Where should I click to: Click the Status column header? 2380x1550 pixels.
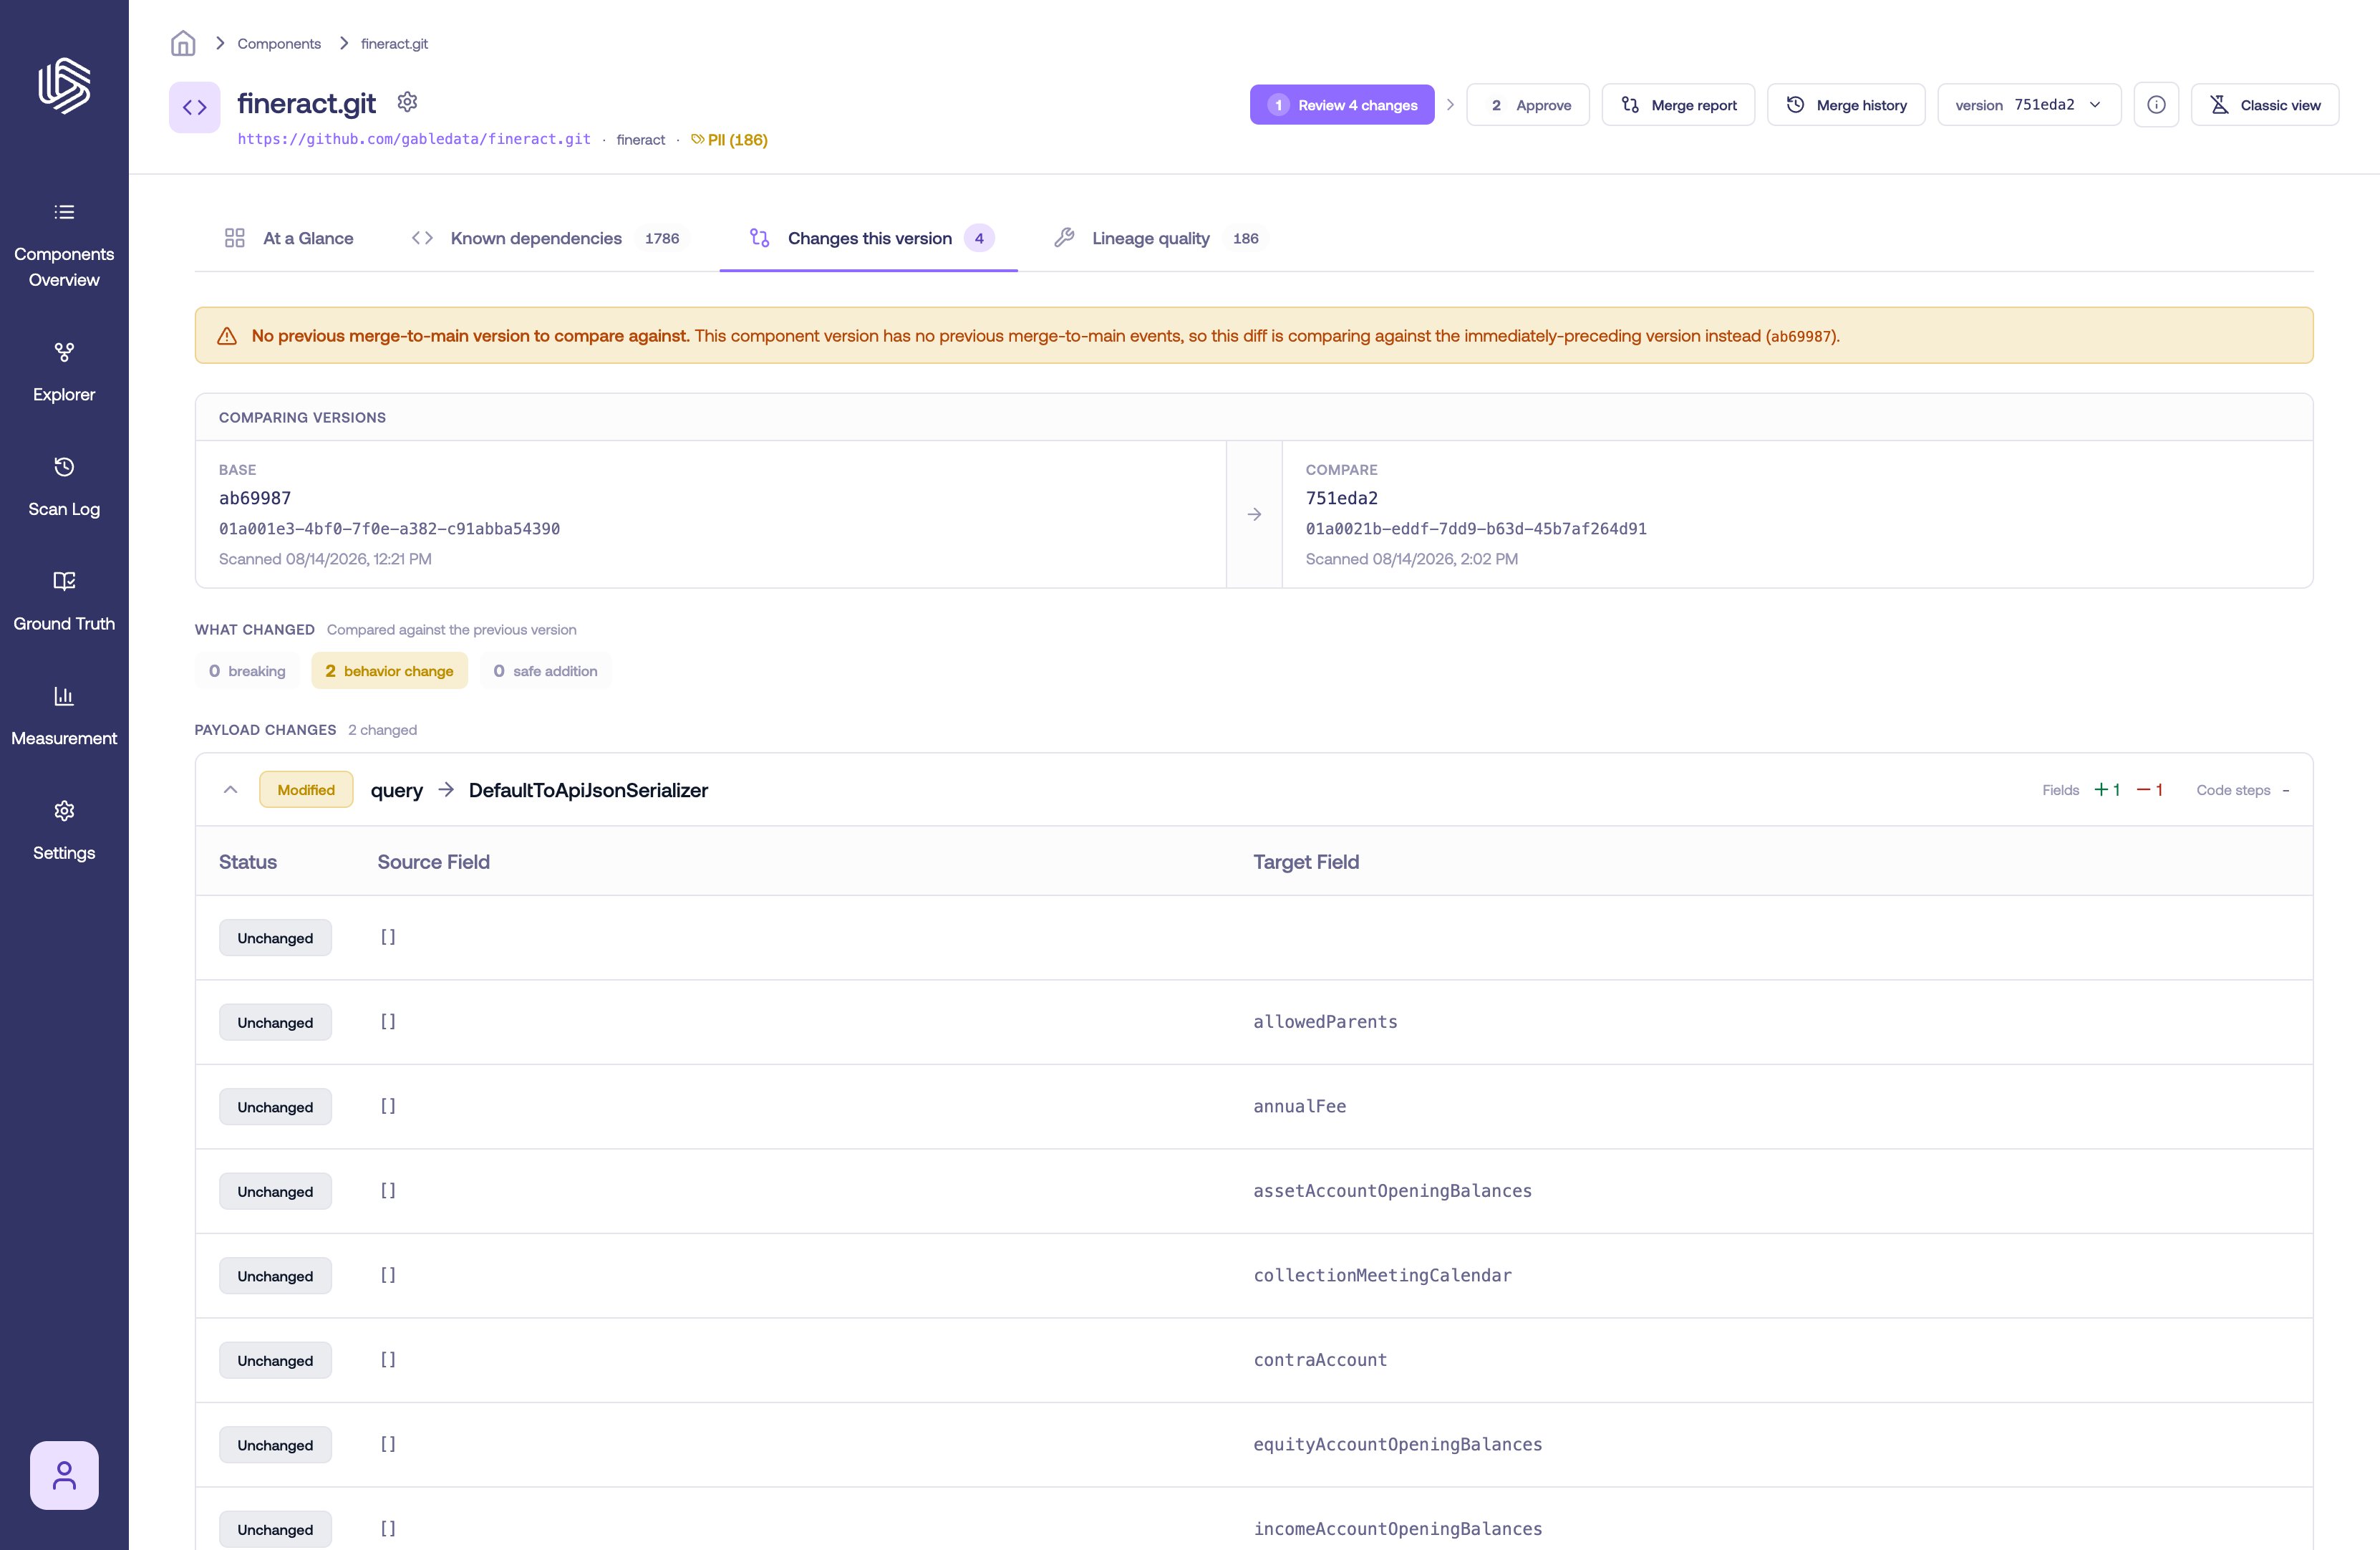(247, 862)
